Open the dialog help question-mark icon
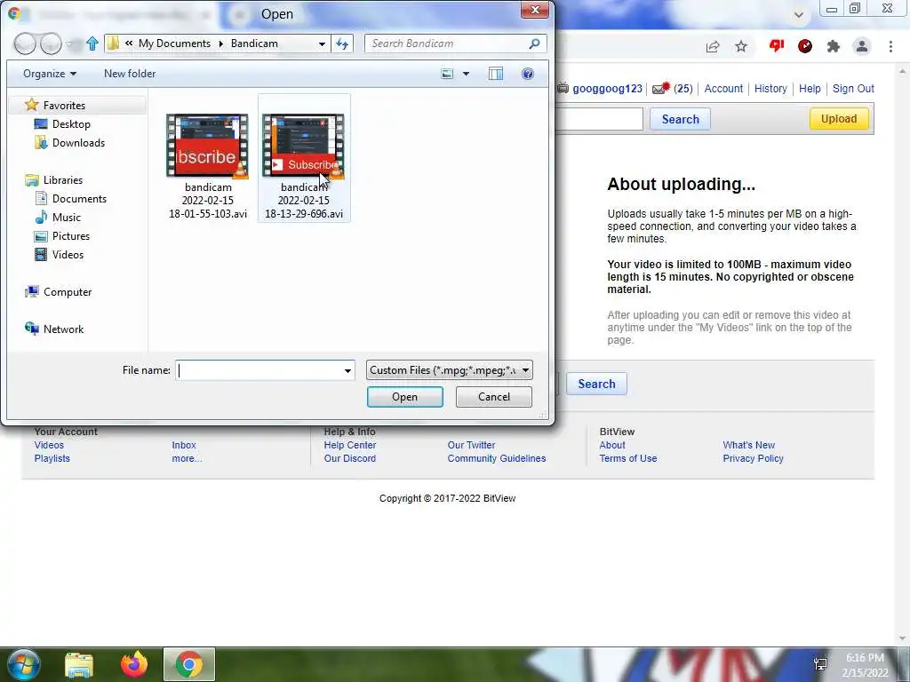The width and height of the screenshot is (910, 682). coord(528,74)
